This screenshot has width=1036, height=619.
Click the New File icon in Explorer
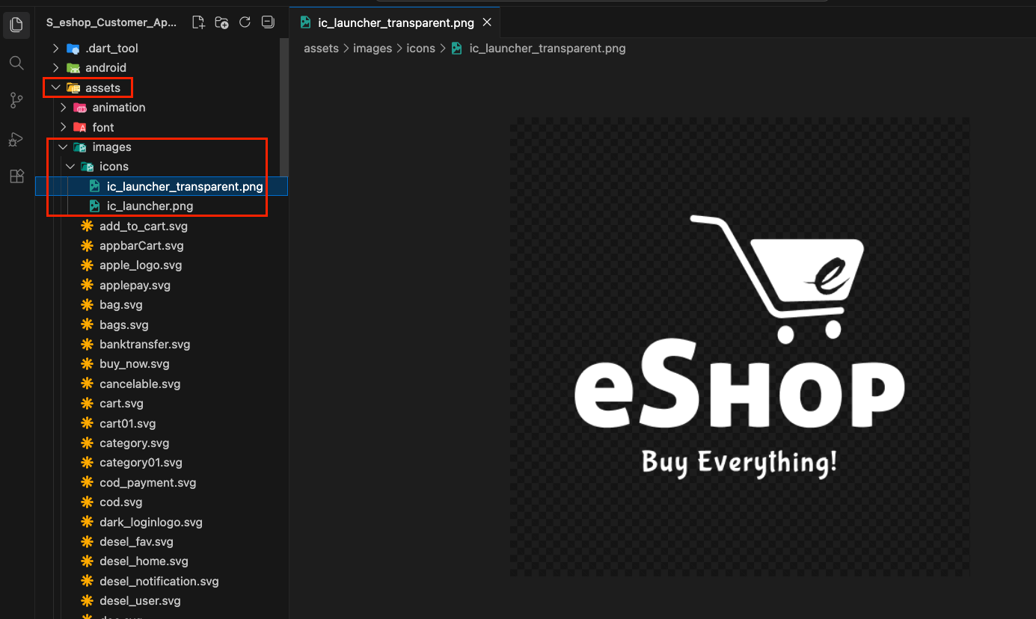click(198, 22)
